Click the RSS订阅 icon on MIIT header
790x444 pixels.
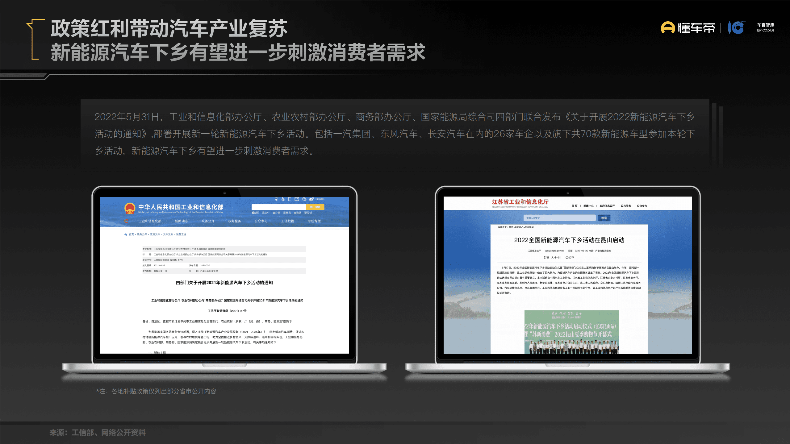[x=320, y=199]
